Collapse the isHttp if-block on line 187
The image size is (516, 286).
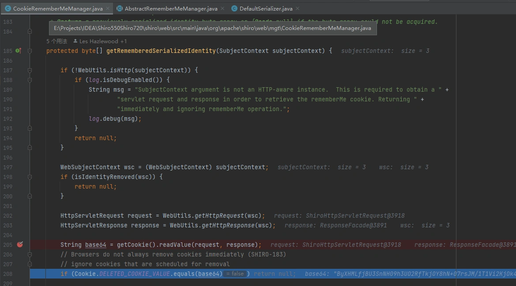click(30, 70)
